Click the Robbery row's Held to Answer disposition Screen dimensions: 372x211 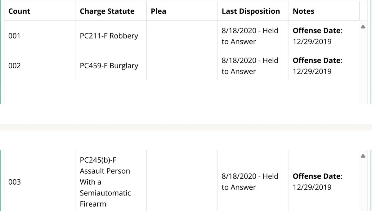tap(250, 36)
